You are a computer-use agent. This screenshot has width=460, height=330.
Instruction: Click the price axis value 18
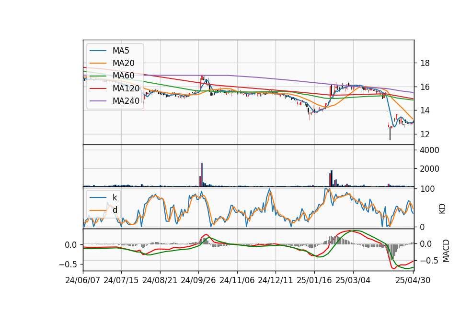[x=425, y=63]
